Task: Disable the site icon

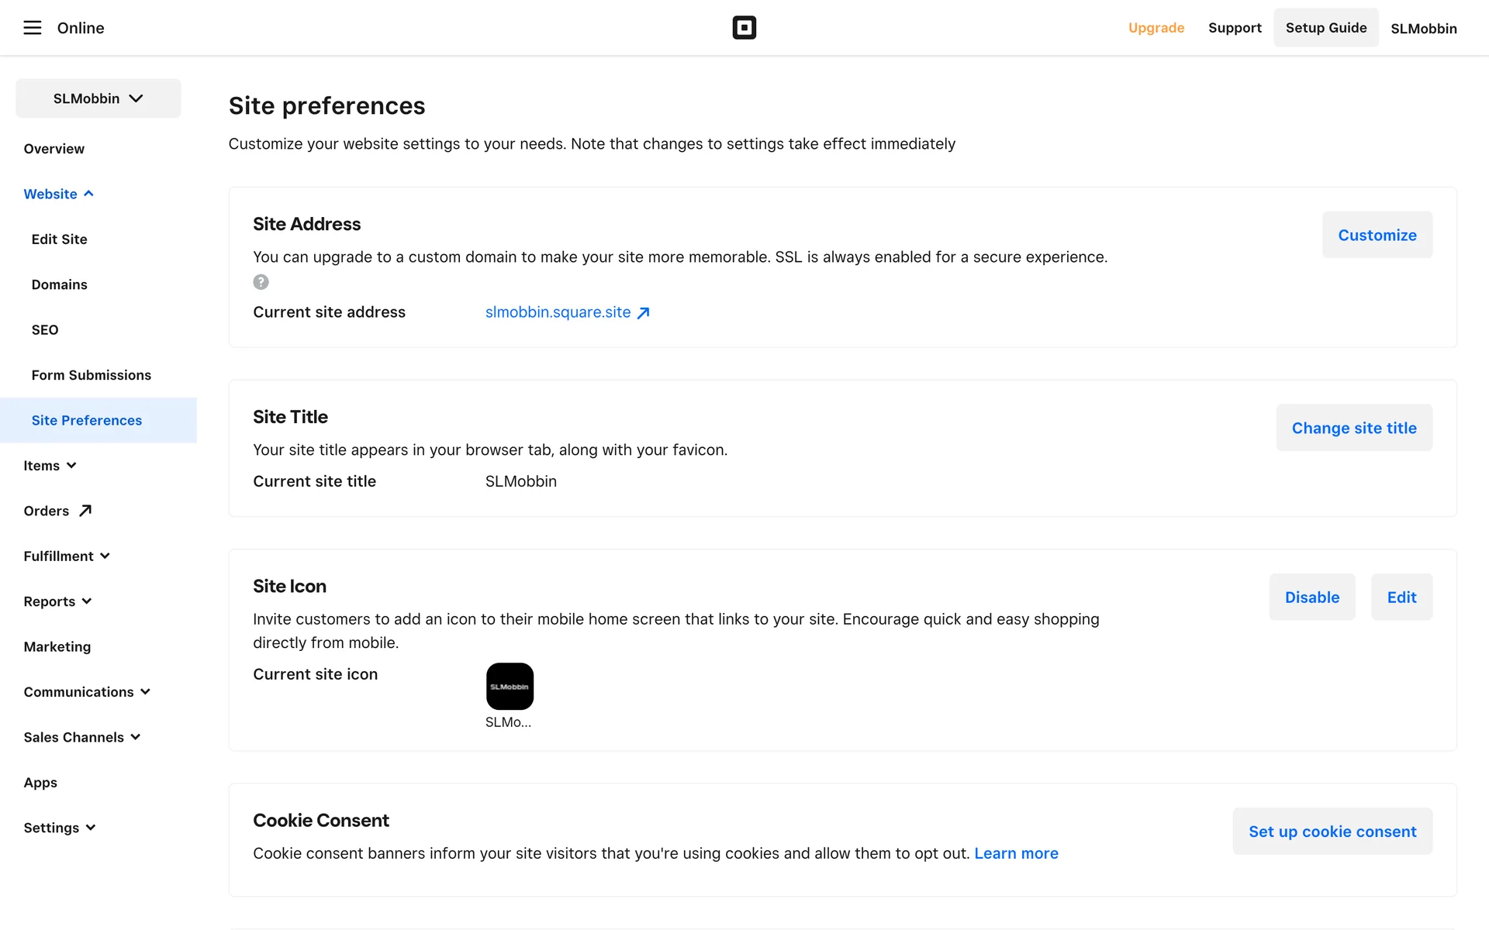Action: (1311, 598)
